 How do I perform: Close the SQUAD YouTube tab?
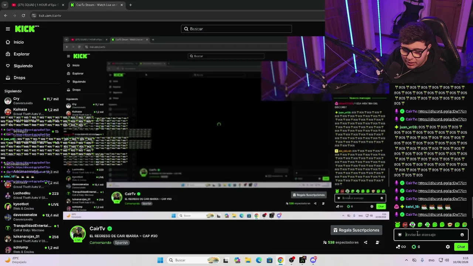point(63,5)
